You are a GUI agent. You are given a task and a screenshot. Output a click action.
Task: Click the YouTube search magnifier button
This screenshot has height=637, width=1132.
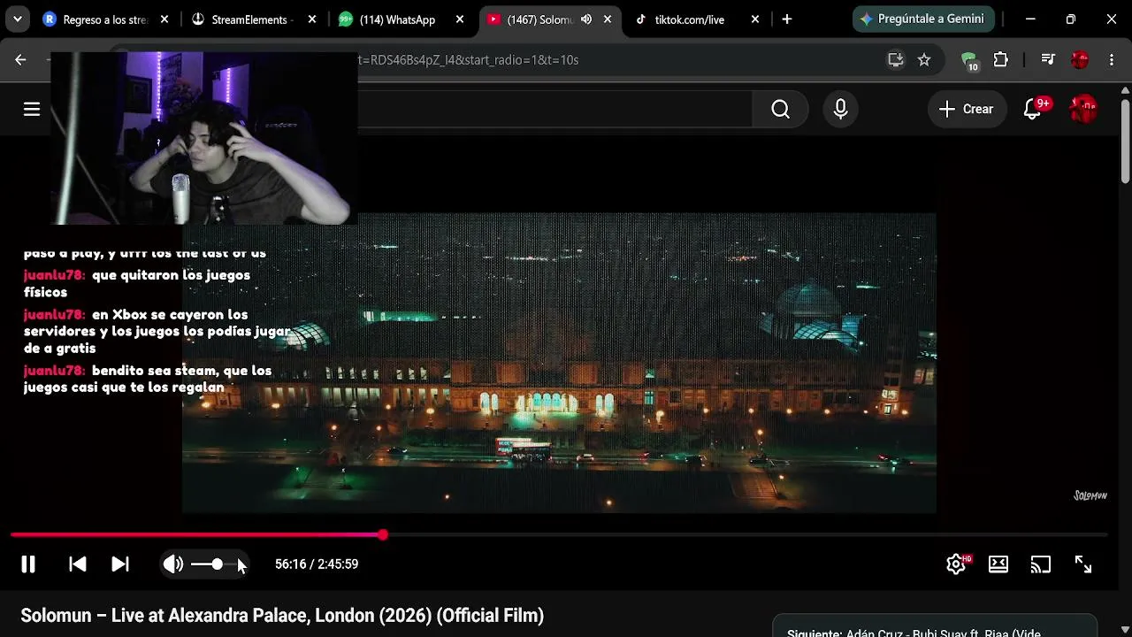(780, 109)
